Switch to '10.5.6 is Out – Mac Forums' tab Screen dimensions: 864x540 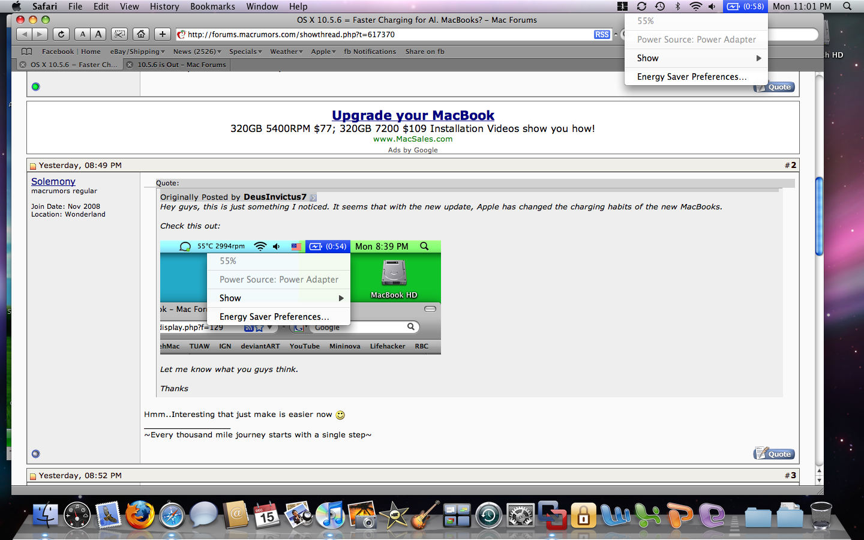pyautogui.click(x=182, y=65)
